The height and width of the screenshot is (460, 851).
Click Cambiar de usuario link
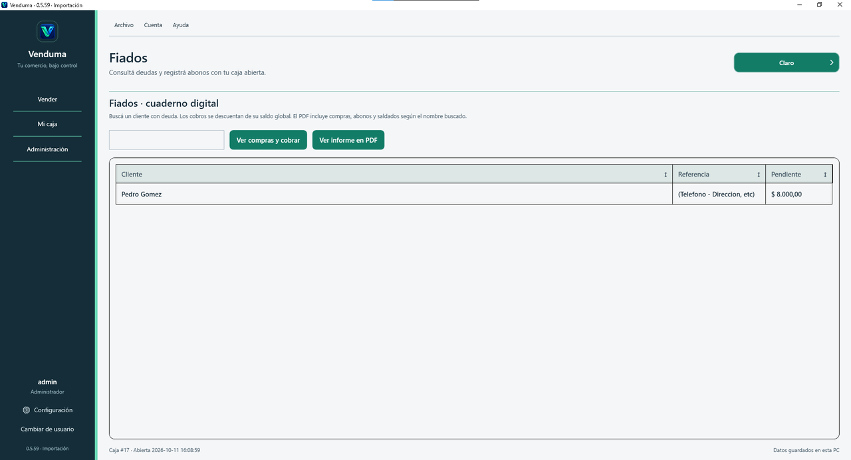pyautogui.click(x=47, y=429)
